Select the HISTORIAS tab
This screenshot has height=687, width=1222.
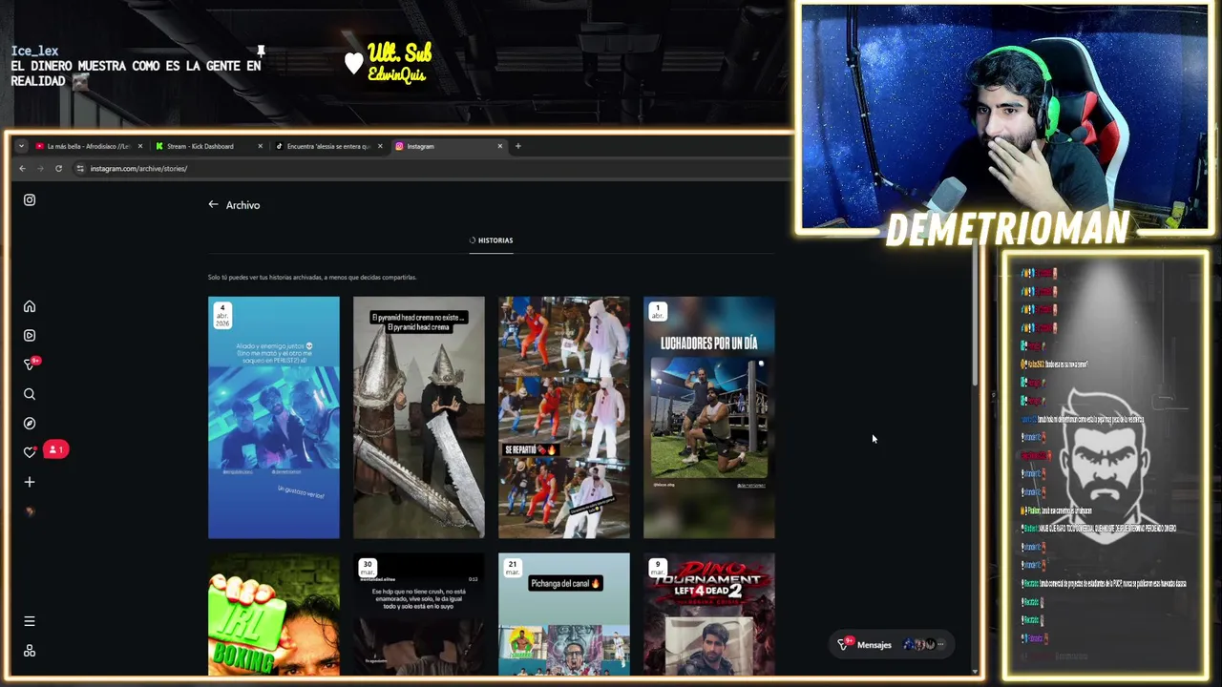click(491, 240)
